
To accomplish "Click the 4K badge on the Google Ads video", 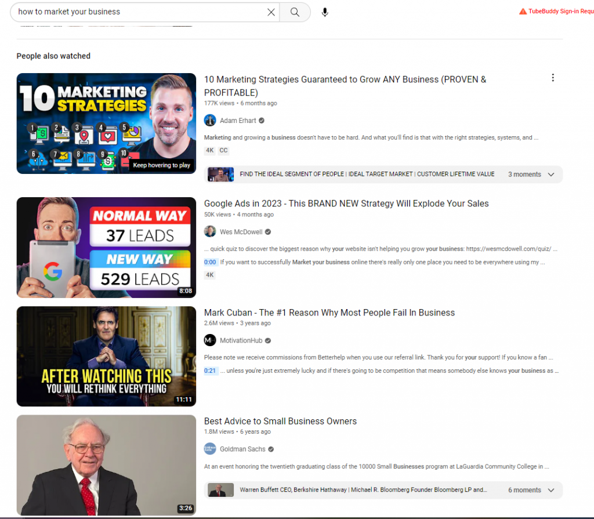I will pyautogui.click(x=209, y=274).
